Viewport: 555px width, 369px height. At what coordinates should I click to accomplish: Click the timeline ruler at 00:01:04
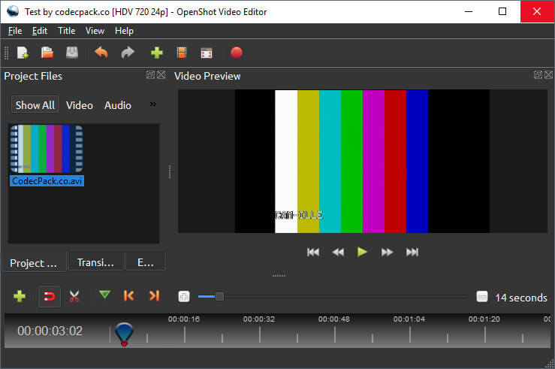pyautogui.click(x=409, y=319)
